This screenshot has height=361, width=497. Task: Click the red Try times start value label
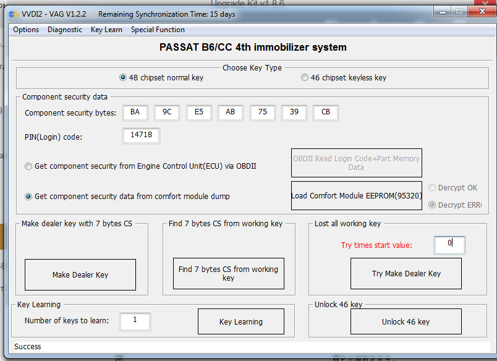376,245
